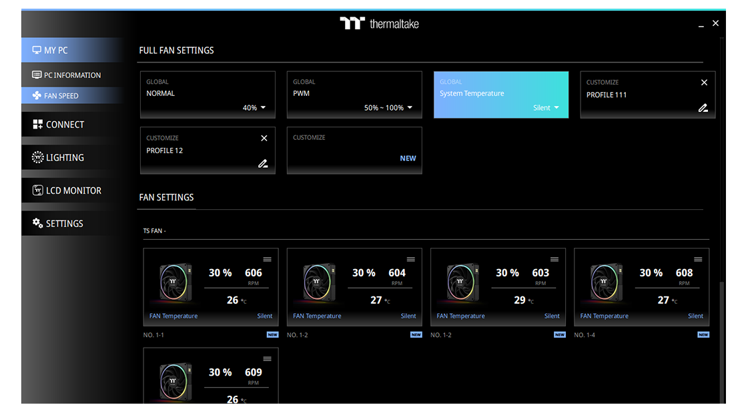The height and width of the screenshot is (413, 750).
Task: Go to the LIGHTING section
Action: point(65,158)
